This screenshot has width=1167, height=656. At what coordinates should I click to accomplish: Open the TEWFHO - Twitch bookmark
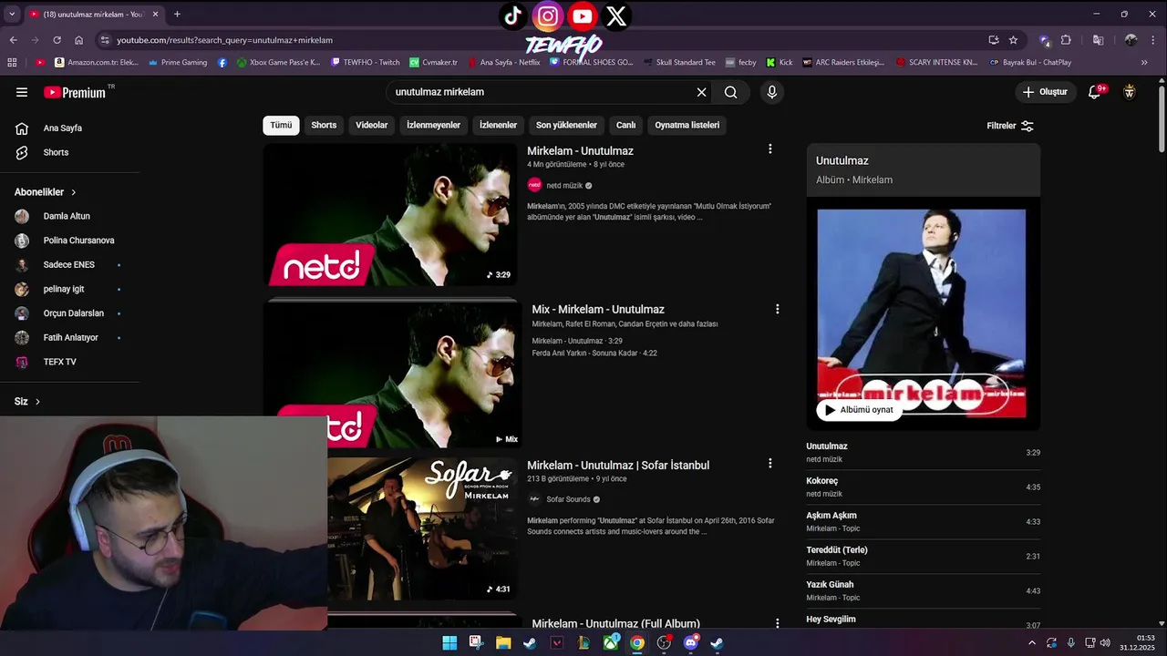pos(365,62)
